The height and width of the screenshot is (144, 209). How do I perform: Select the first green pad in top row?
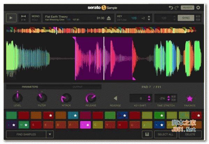point(11,115)
